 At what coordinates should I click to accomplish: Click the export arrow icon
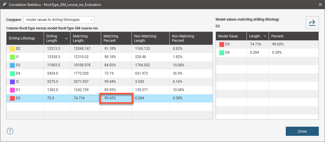(312, 23)
